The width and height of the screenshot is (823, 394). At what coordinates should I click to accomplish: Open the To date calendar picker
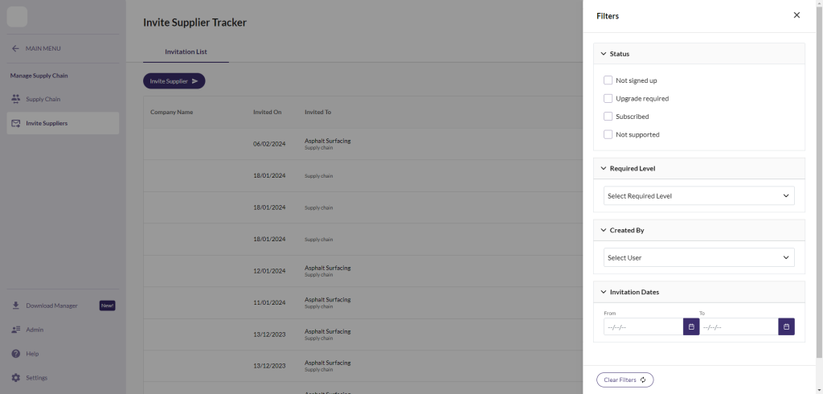(786, 326)
